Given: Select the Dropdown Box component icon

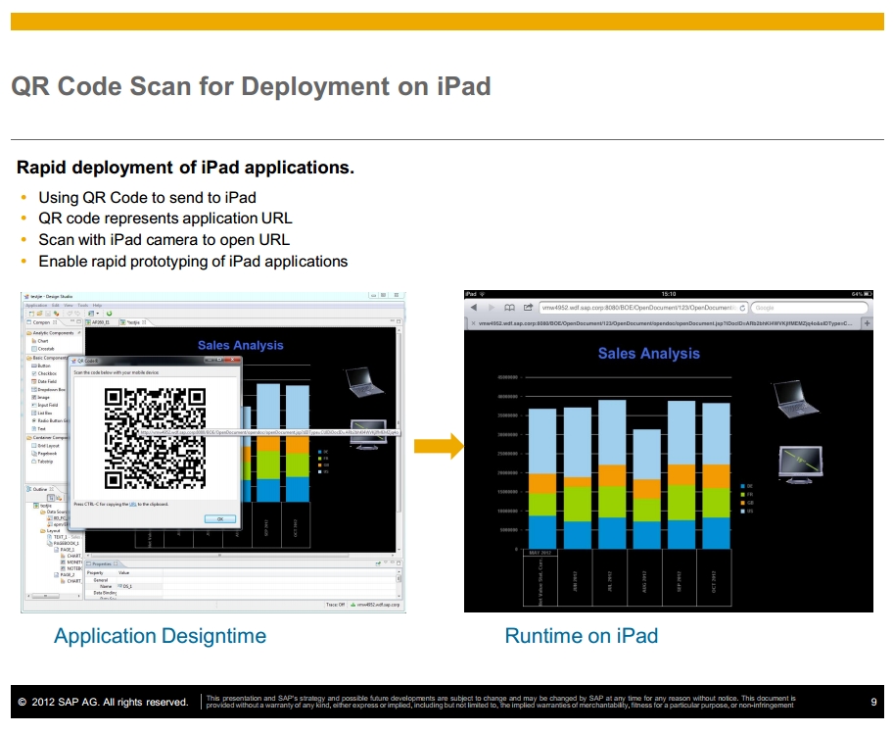Looking at the screenshot, I should (x=34, y=389).
